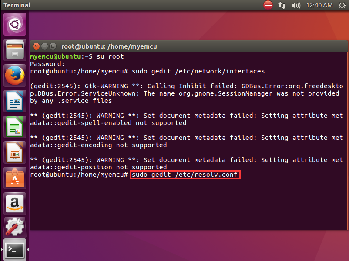Close the terminal window
Screen dimensions: 349x261
36,46
